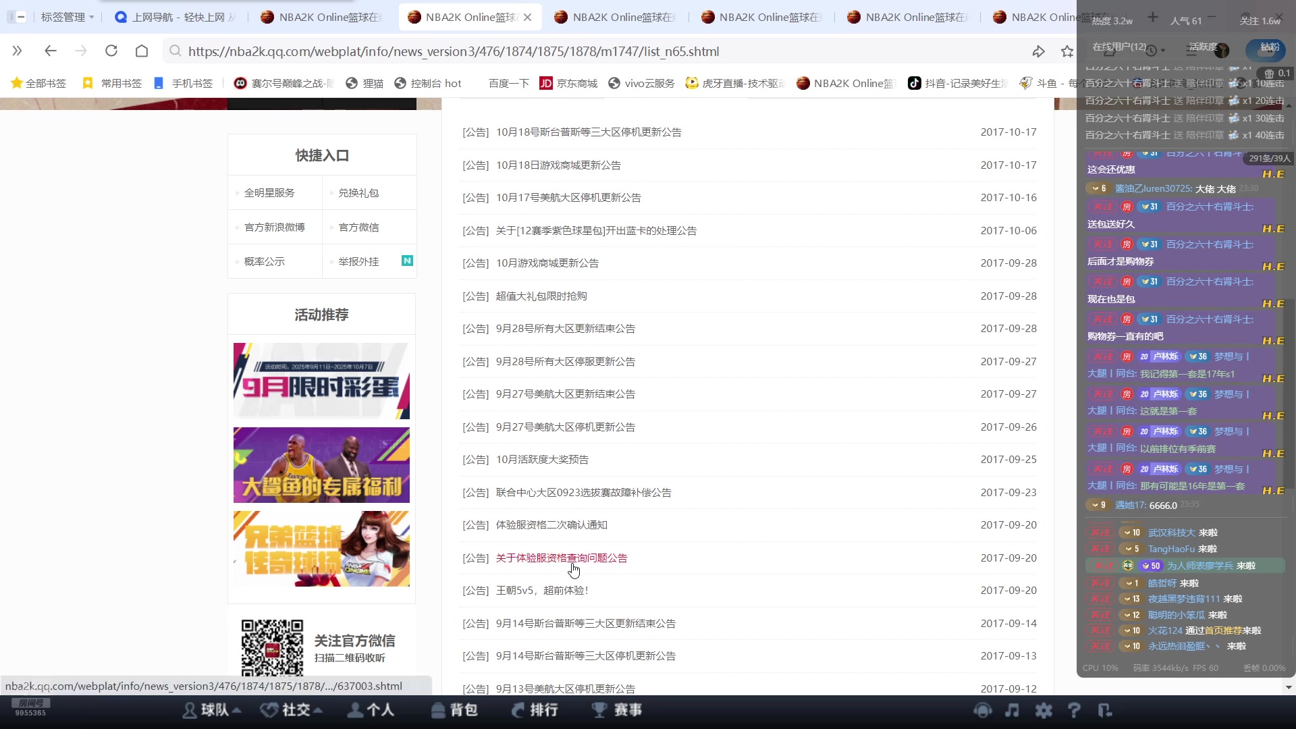Open settings via the gear icon in bottom toolbar
The height and width of the screenshot is (729, 1296).
pyautogui.click(x=1044, y=710)
